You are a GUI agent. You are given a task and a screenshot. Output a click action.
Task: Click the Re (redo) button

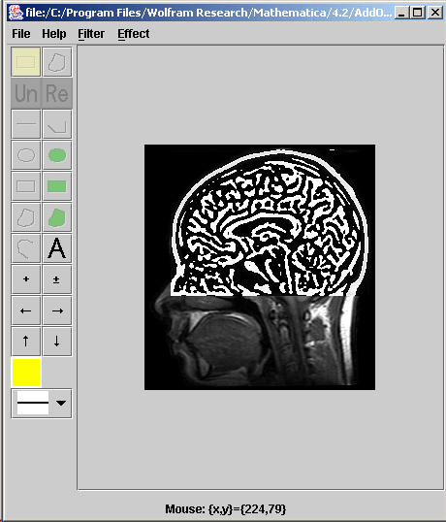point(57,93)
